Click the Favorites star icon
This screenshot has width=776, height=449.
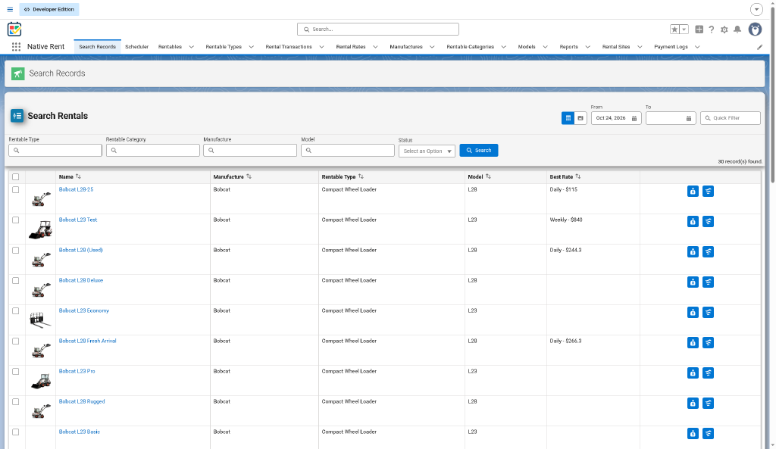[674, 30]
